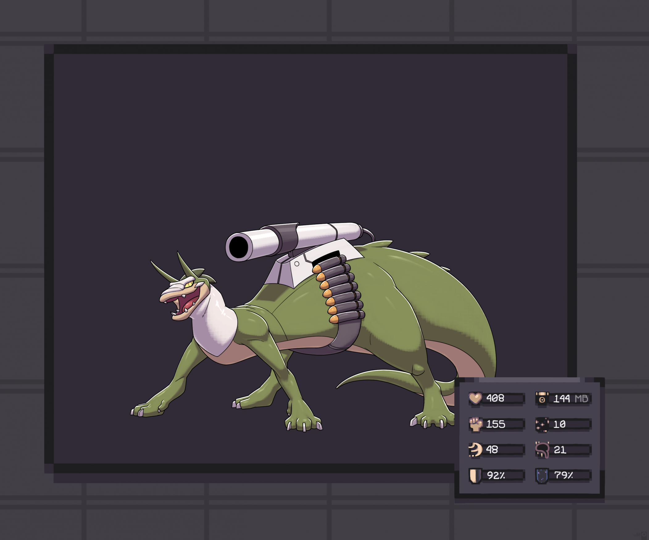Select the 144 MB value

pos(571,399)
